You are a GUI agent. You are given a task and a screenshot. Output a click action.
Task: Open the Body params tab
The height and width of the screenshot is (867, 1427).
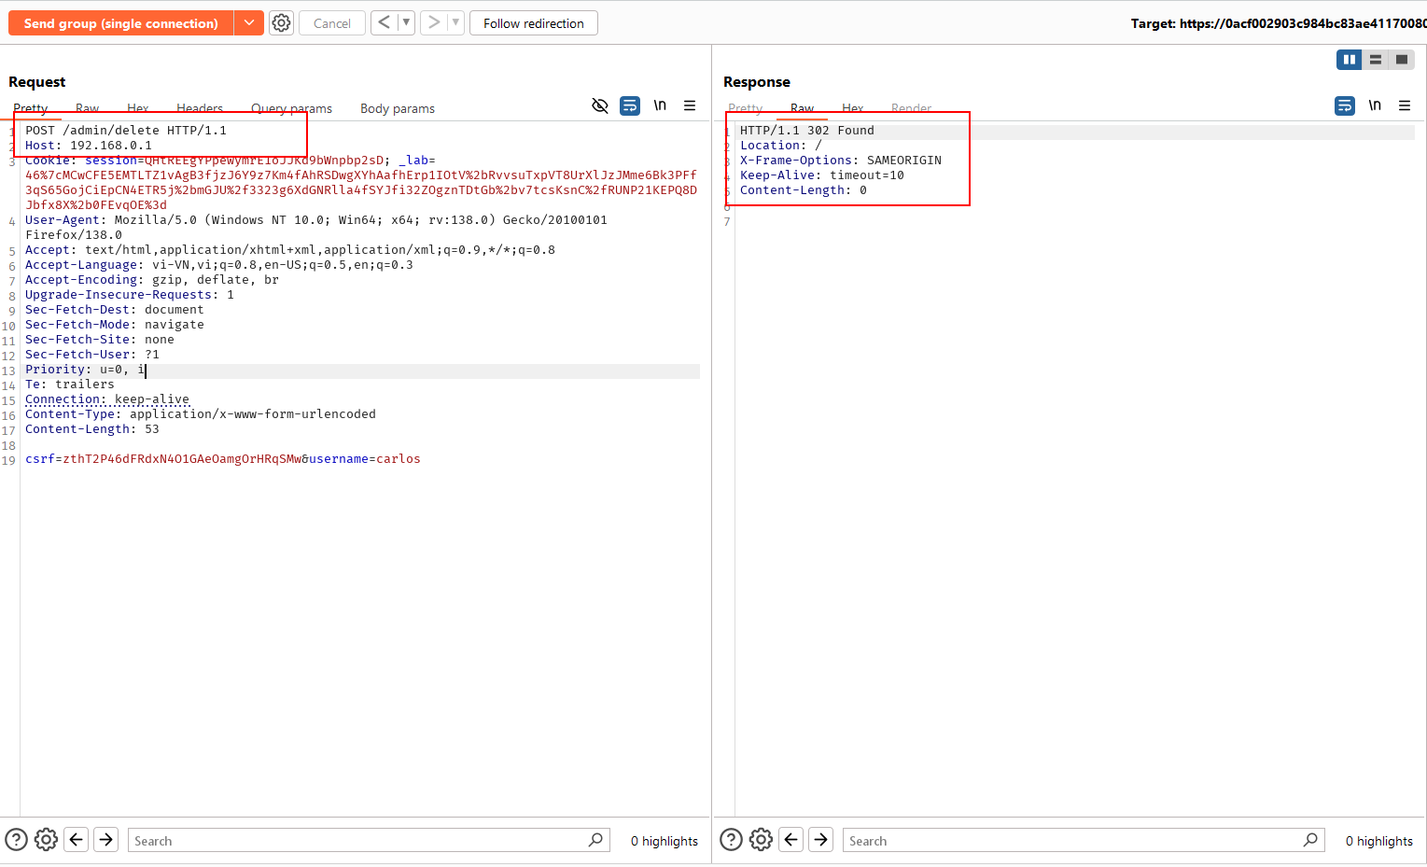coord(398,108)
